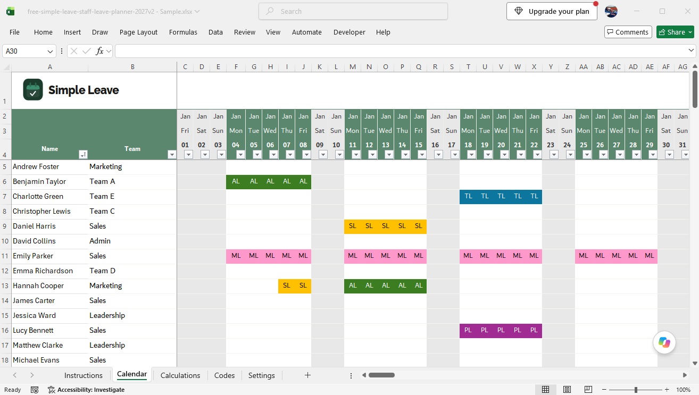The height and width of the screenshot is (395, 699).
Task: Select the cell 'Charlotte Green'
Action: coord(49,197)
